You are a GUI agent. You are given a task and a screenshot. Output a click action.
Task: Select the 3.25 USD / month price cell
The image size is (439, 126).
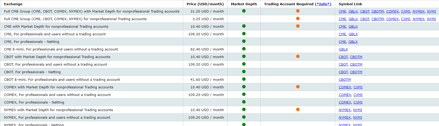point(208,19)
